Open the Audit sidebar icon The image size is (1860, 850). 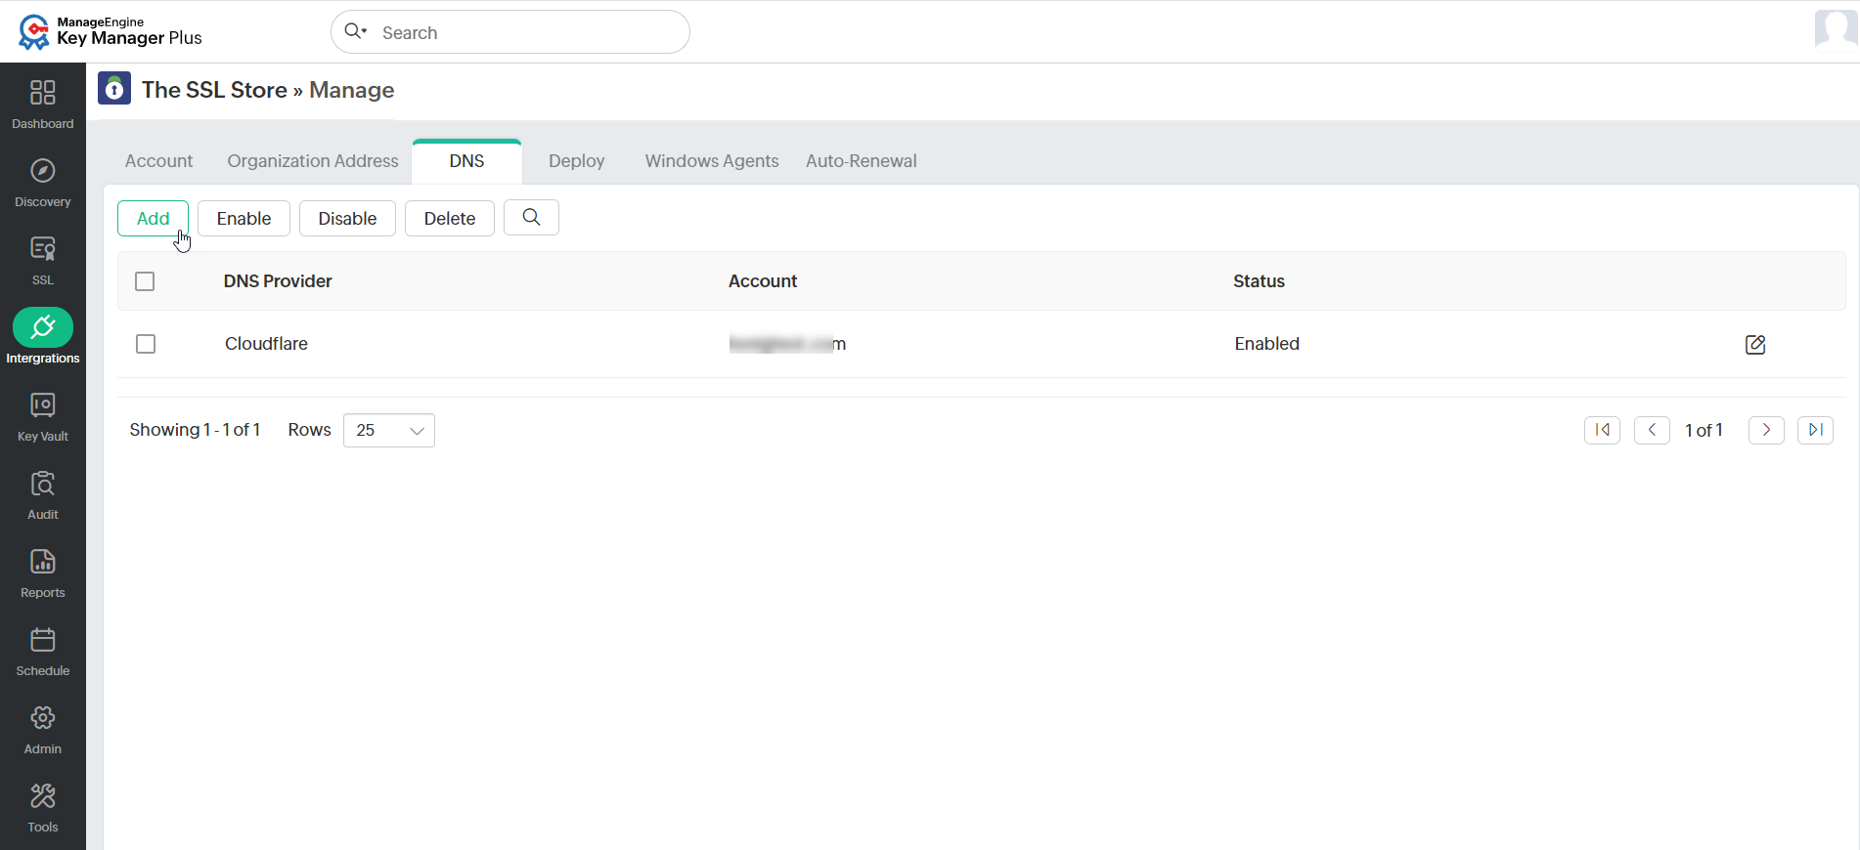pos(42,484)
